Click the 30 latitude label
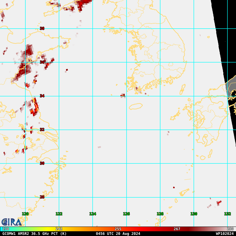 pyautogui.click(x=42, y=163)
